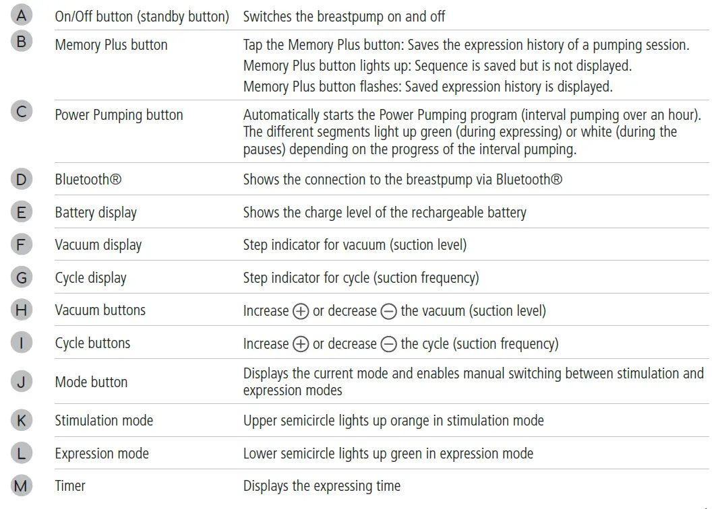Image resolution: width=716 pixels, height=509 pixels.
Task: Click the minus symbol in the Vacuum buttons row
Action: tap(388, 312)
